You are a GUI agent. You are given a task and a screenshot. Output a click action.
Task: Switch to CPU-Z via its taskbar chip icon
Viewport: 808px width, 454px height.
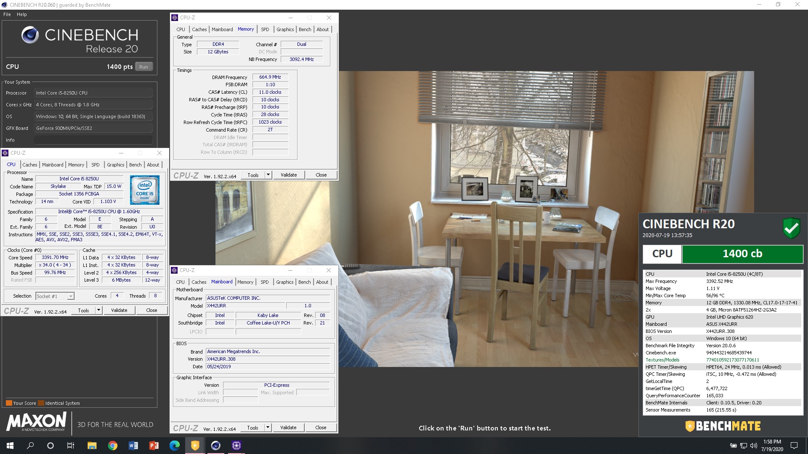coord(236,446)
